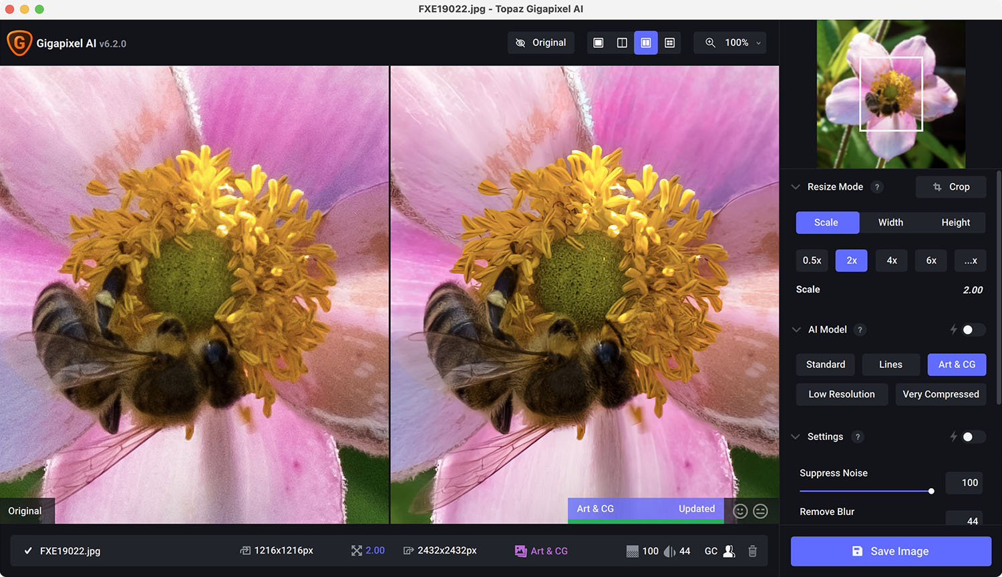Switch to single image view
Viewport: 1002px width, 577px height.
599,43
